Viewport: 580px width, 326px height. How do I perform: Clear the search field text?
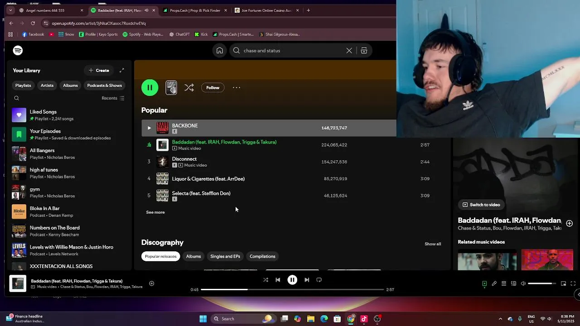click(349, 51)
